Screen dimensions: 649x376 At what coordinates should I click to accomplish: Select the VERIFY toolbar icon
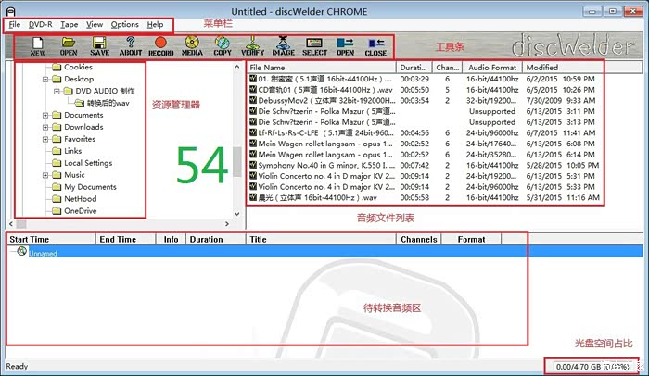click(x=253, y=46)
